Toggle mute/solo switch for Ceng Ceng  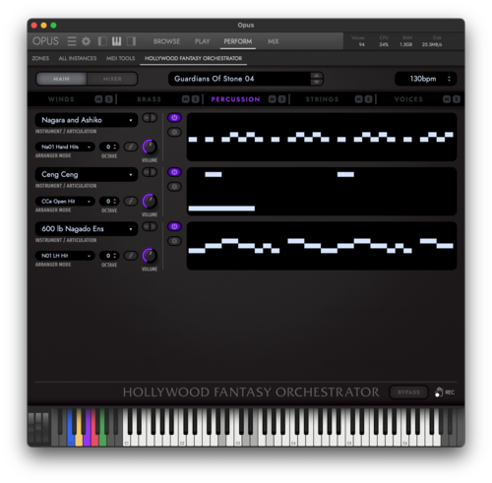[150, 172]
